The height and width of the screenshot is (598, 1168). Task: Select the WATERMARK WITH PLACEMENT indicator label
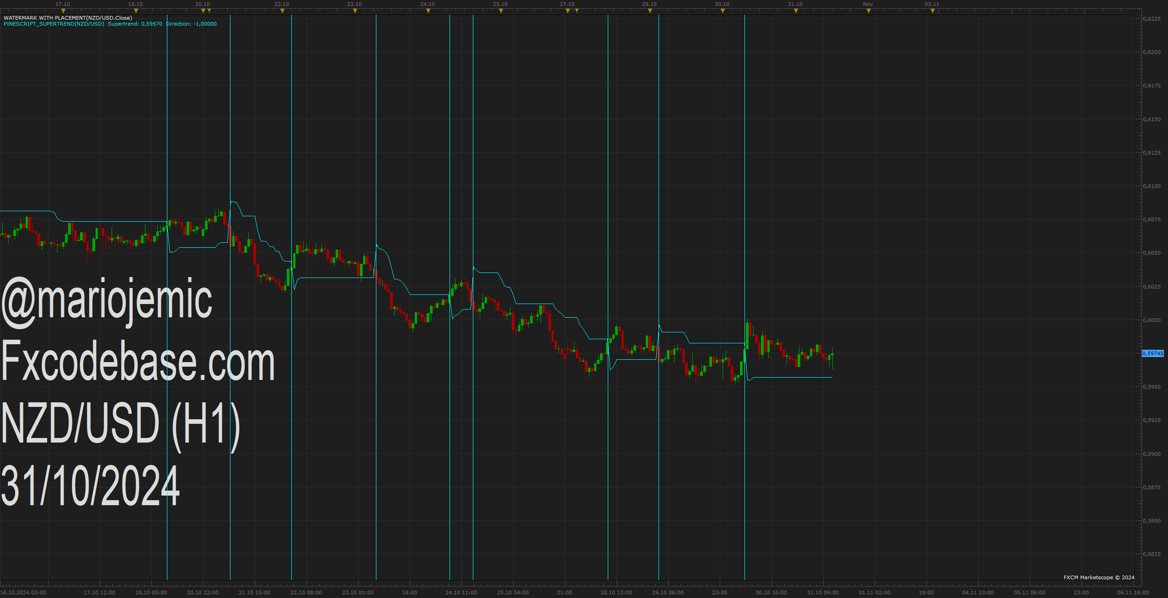click(x=68, y=18)
